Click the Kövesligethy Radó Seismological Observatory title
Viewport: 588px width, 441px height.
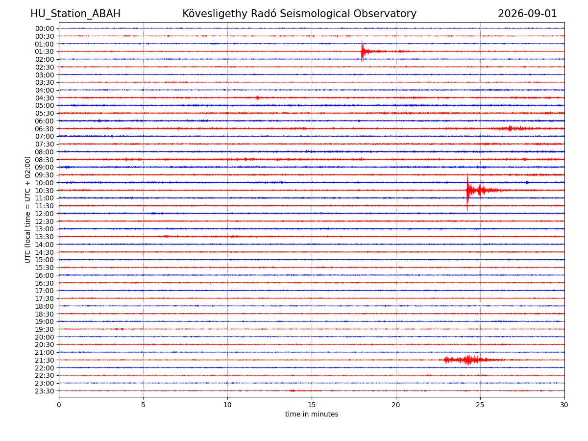299,14
